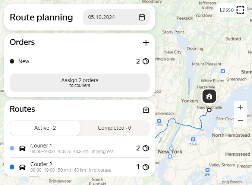Click Courier 2 car icon

tap(22, 167)
